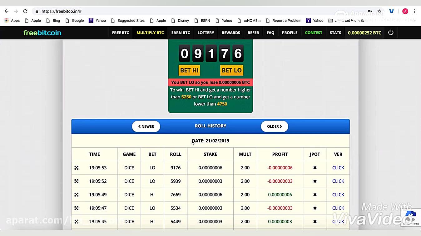
Task: Click the freebitcoin logo
Action: [42, 33]
